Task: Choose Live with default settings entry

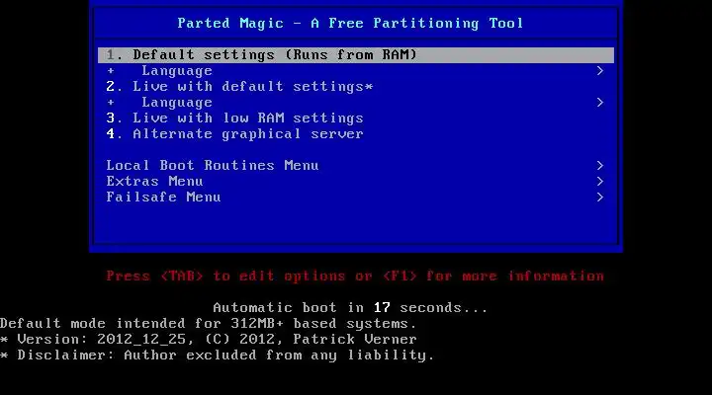Action: [x=356, y=87]
